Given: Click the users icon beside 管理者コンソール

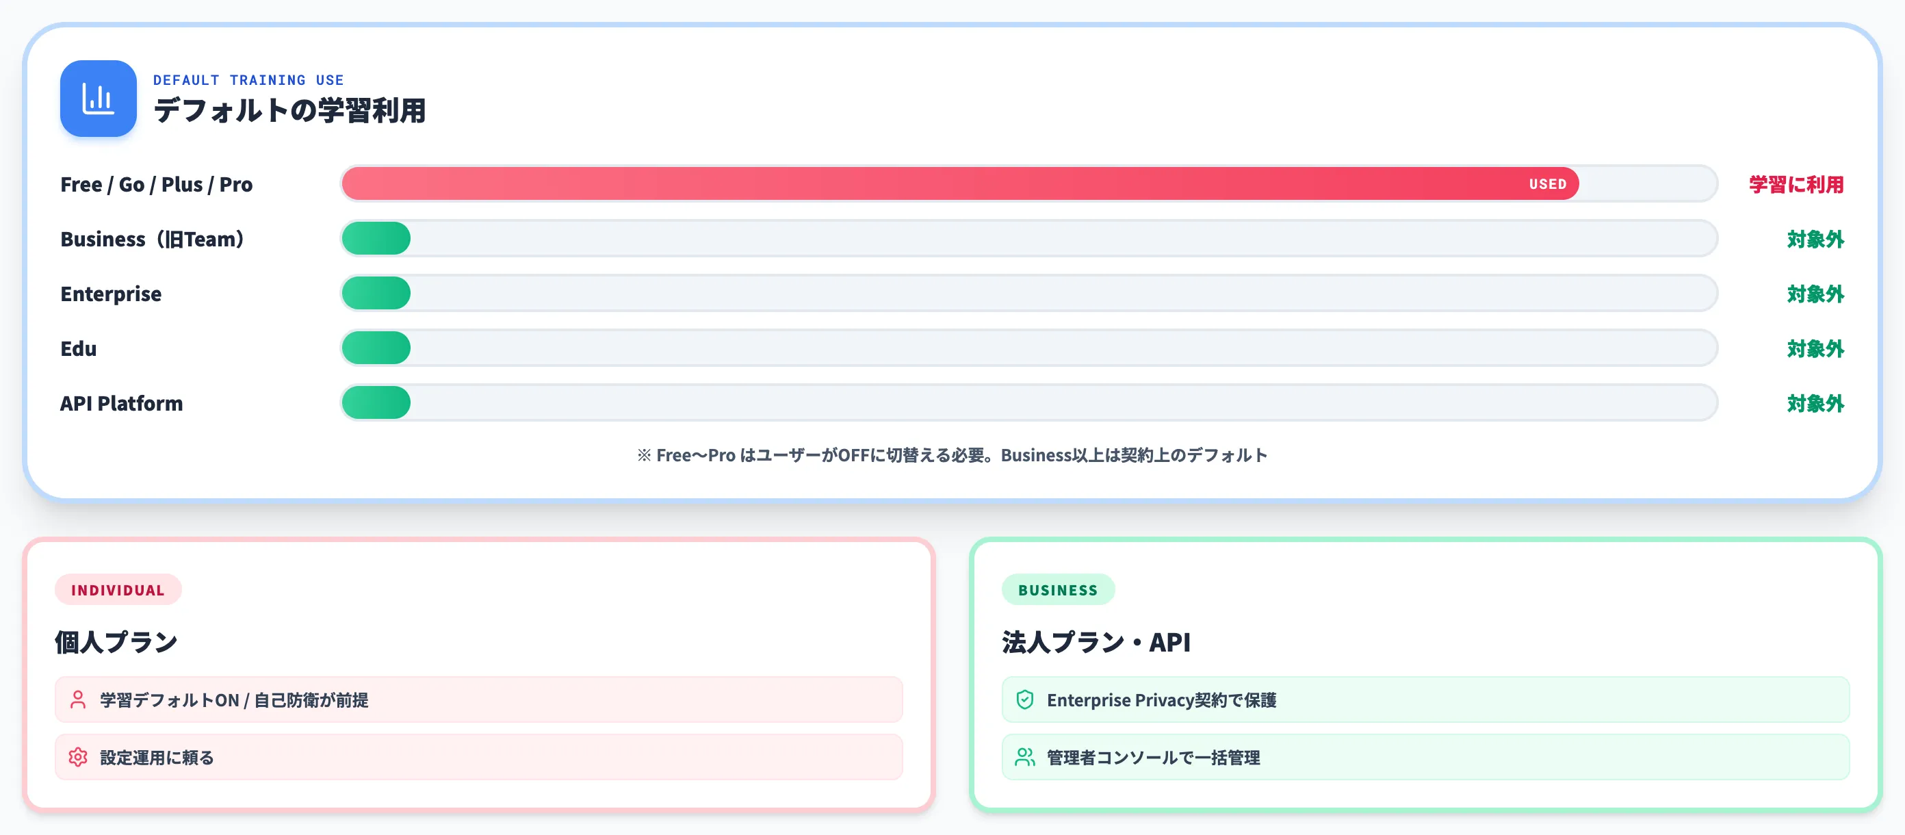Looking at the screenshot, I should tap(1025, 758).
